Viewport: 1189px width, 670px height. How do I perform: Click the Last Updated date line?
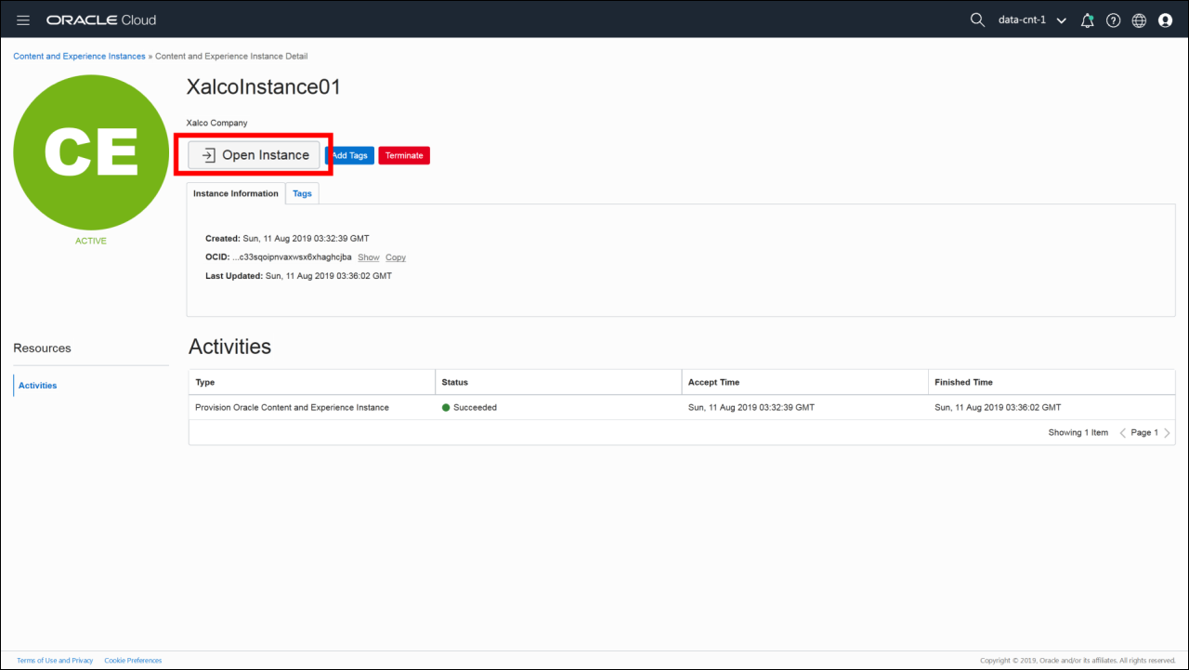[x=298, y=276]
